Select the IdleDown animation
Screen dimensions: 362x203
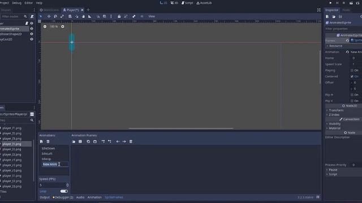click(x=48, y=148)
